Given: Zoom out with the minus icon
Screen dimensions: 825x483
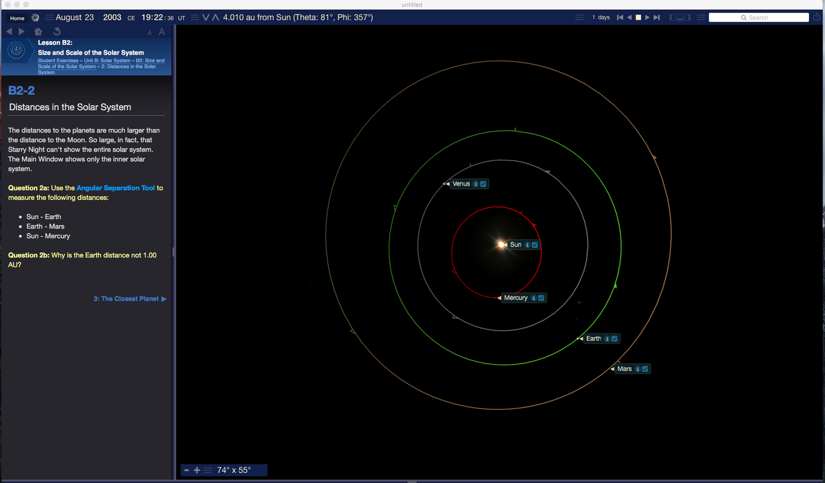Looking at the screenshot, I should pos(187,470).
